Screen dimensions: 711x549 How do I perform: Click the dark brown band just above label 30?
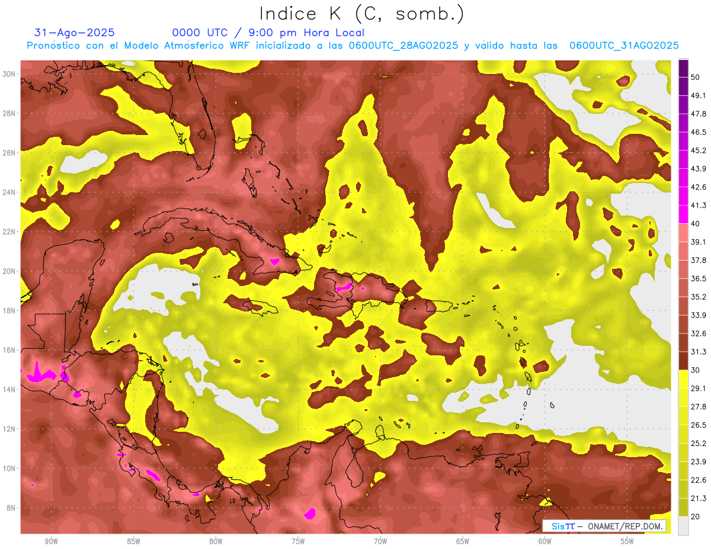(x=683, y=361)
